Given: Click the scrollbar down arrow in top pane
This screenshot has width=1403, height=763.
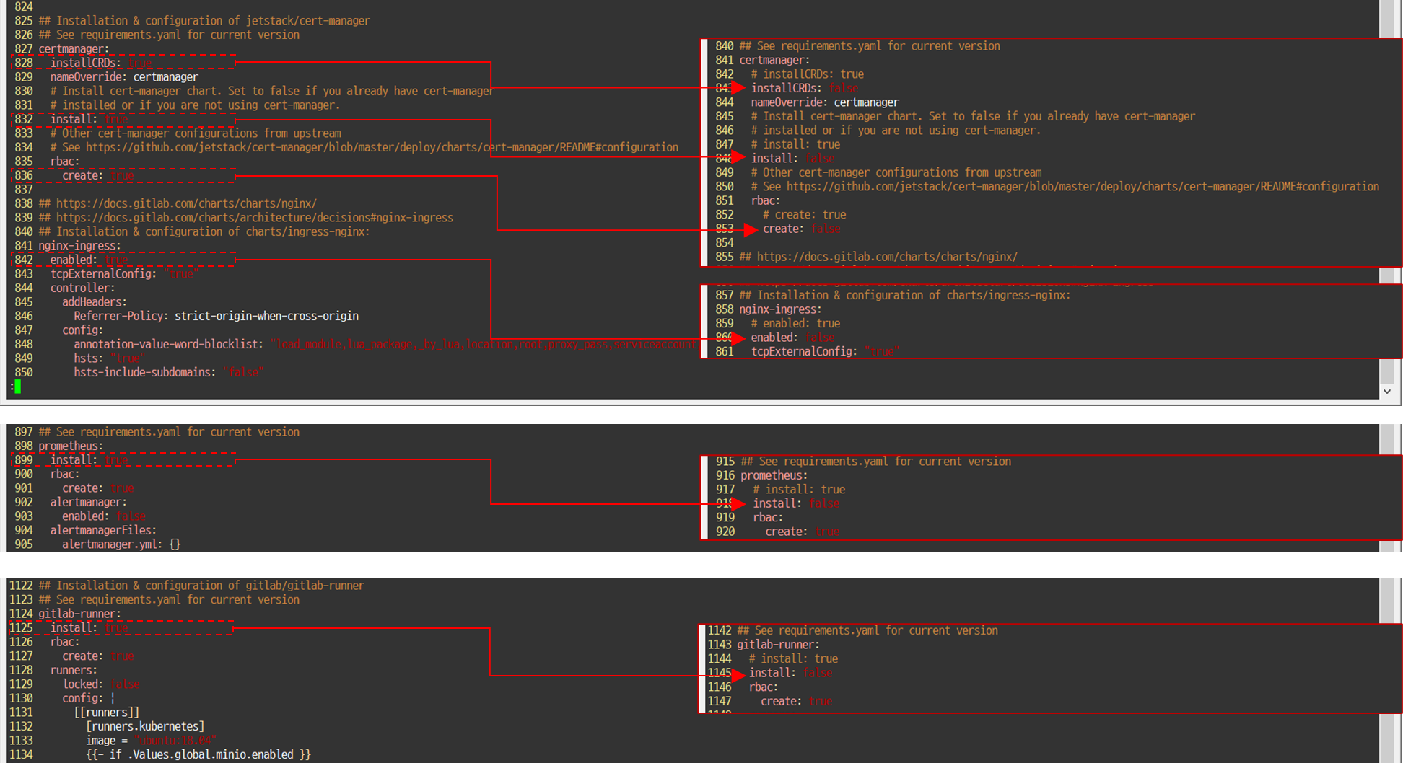Looking at the screenshot, I should (x=1387, y=391).
